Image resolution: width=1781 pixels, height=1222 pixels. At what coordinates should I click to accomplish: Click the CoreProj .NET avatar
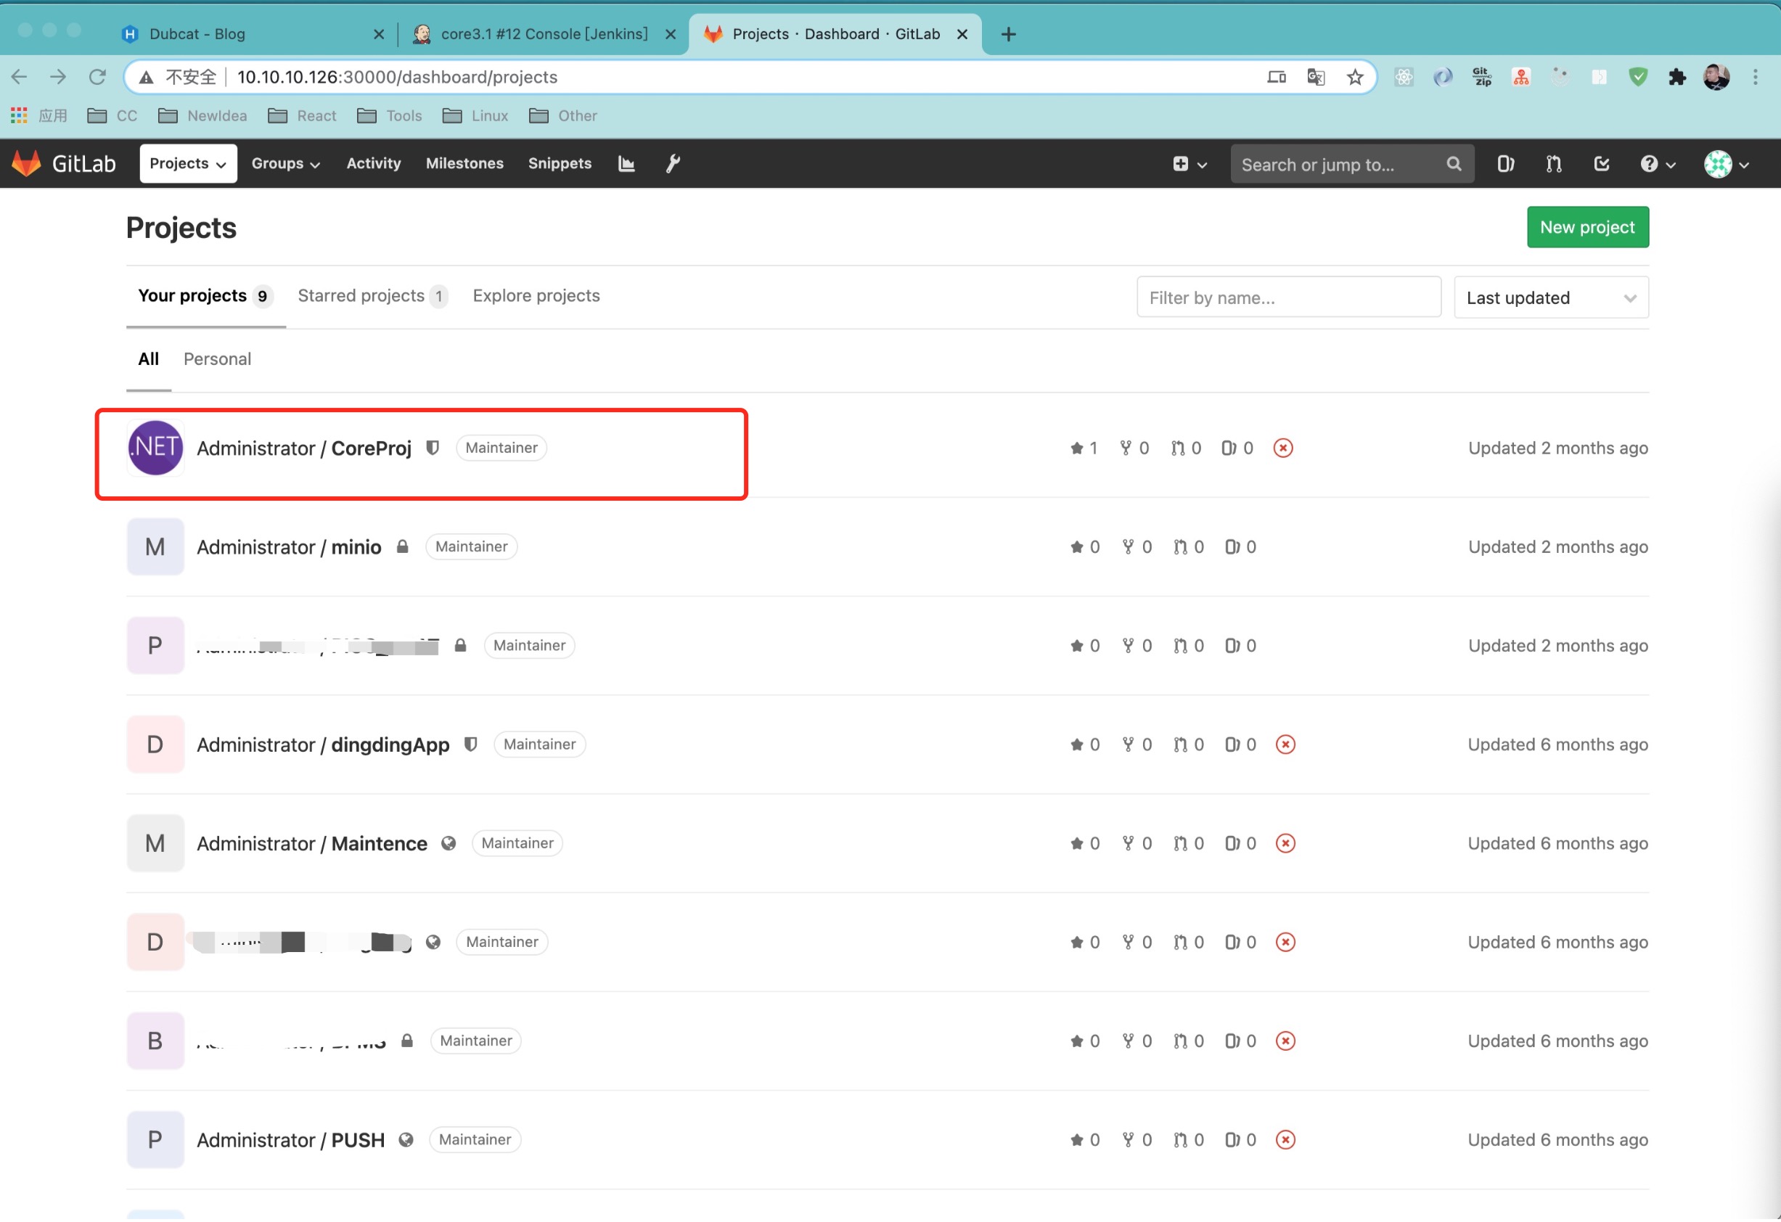155,448
